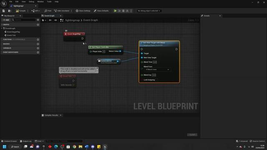Open the graph bookmarks dropdown

(44, 20)
